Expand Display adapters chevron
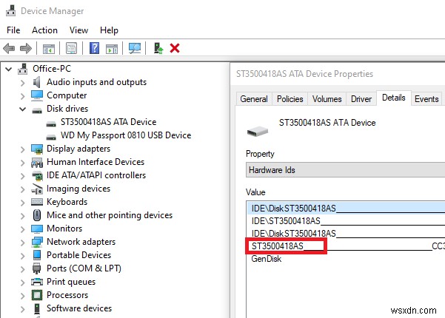 point(22,149)
